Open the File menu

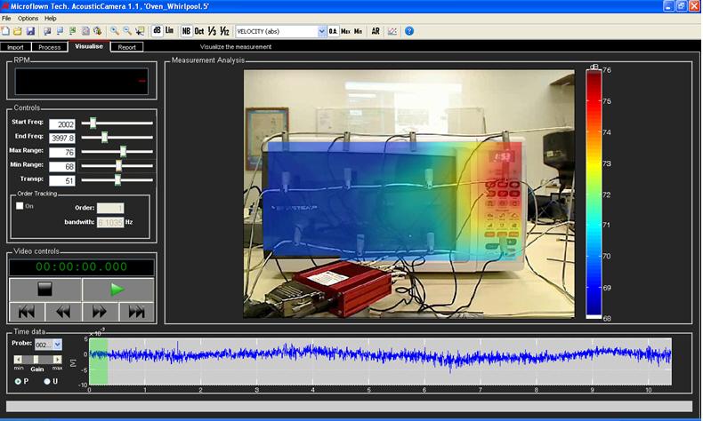(x=6, y=19)
